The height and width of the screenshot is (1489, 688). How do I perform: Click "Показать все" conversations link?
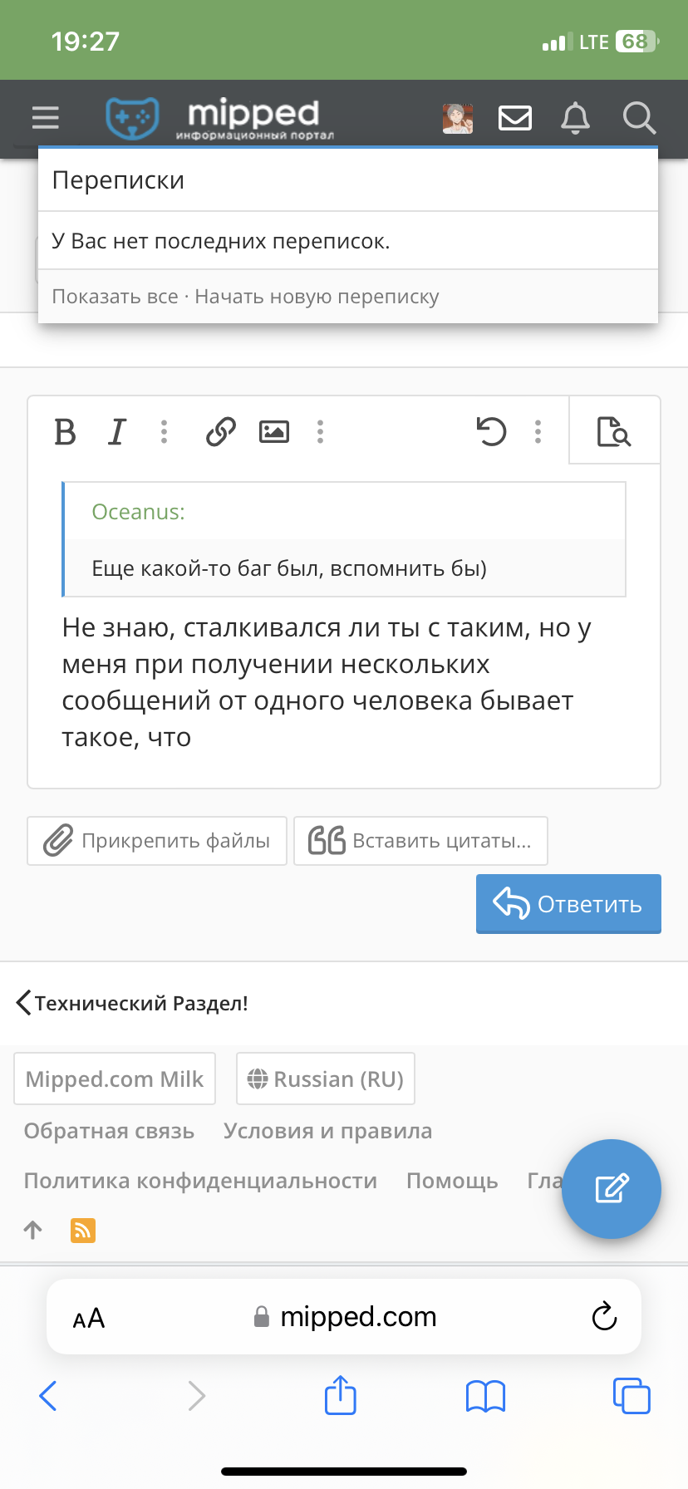point(115,297)
